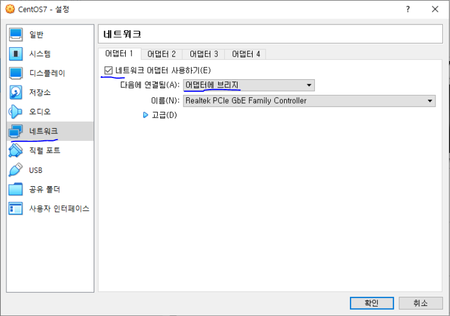Click the VirtualBox gear icon in title bar
Screen dimensions: 450x316
point(10,9)
